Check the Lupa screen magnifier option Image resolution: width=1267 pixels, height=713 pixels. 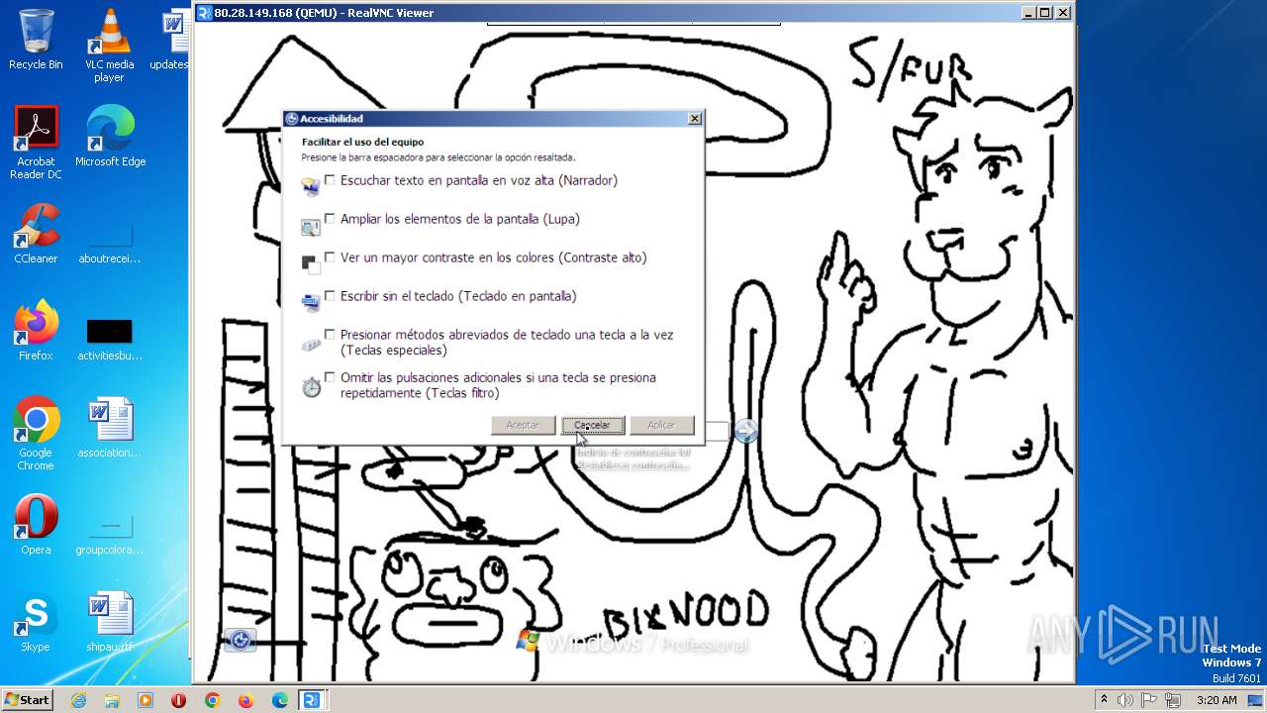pyautogui.click(x=330, y=219)
